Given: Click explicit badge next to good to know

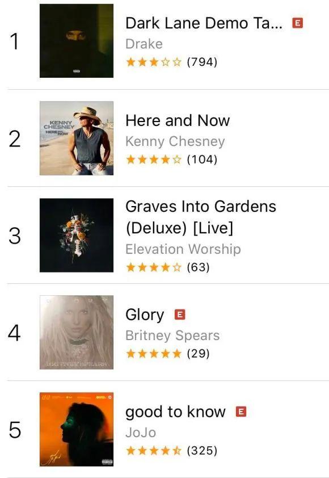Looking at the screenshot, I should coord(241,412).
